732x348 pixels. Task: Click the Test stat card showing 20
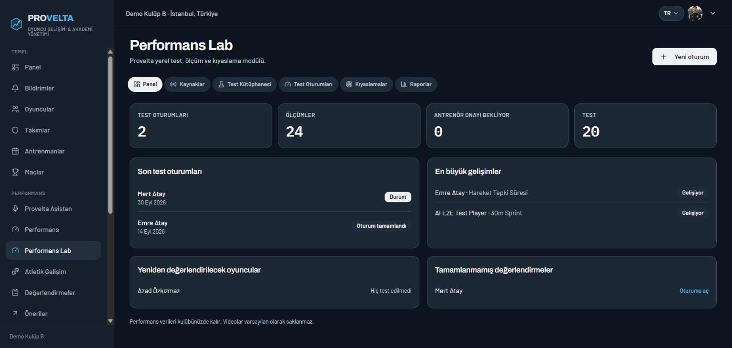[645, 126]
